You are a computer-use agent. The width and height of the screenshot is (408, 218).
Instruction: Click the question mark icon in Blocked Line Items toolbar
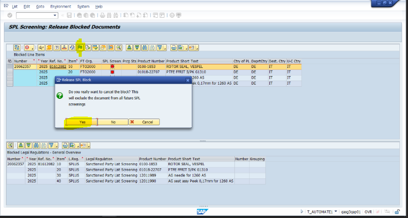tap(57, 48)
